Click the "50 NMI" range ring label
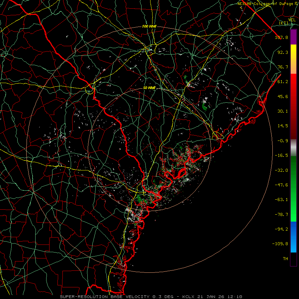 149,88
